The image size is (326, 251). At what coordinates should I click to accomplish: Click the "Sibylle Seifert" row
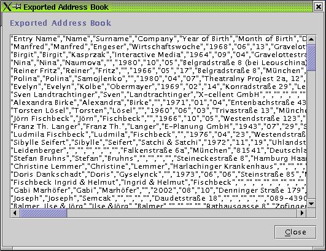158,142
